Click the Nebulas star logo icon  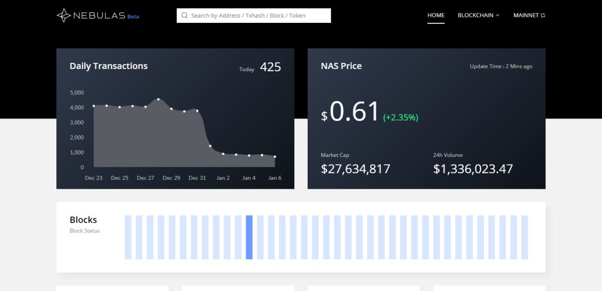[x=64, y=16]
